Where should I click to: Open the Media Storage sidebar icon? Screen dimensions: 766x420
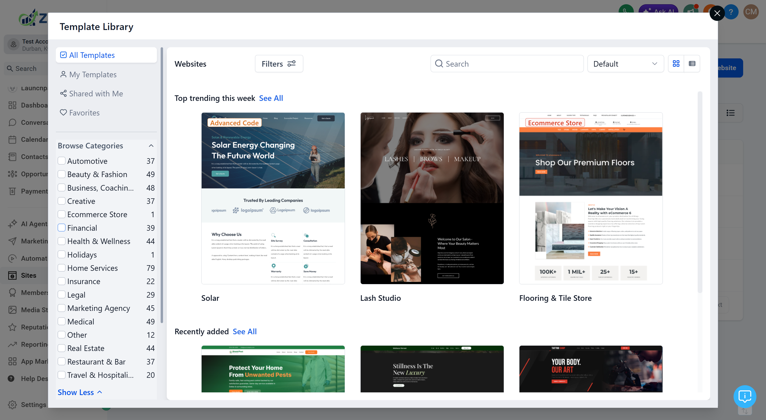[12, 310]
